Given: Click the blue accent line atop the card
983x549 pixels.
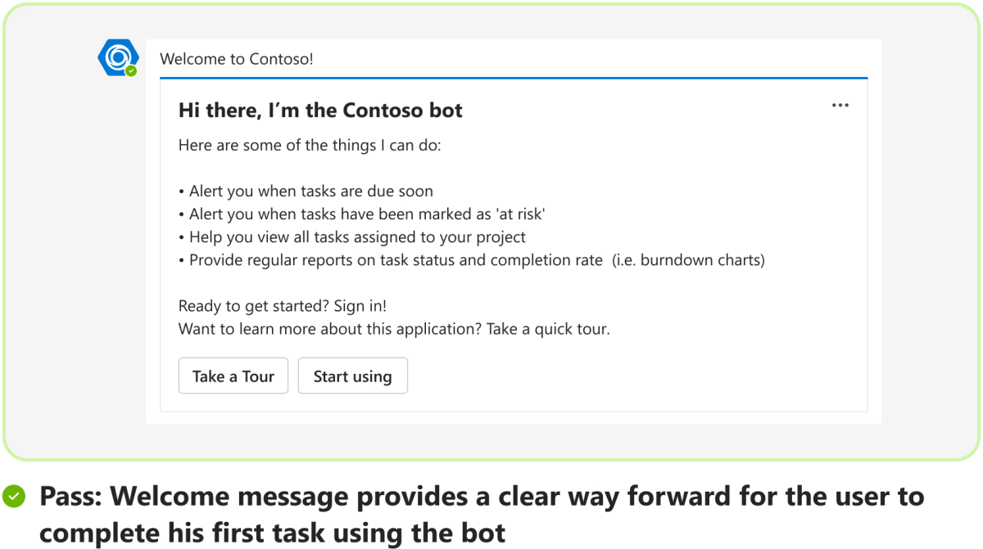Looking at the screenshot, I should 513,79.
